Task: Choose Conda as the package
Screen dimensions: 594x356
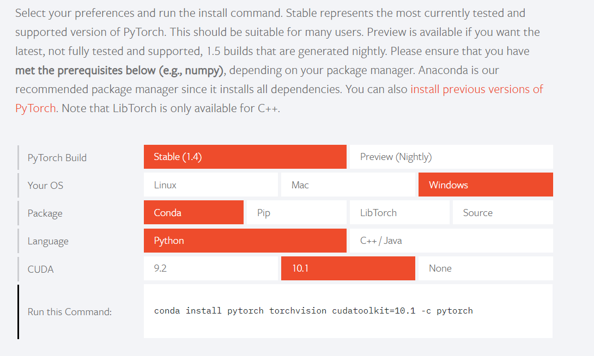Action: [193, 213]
